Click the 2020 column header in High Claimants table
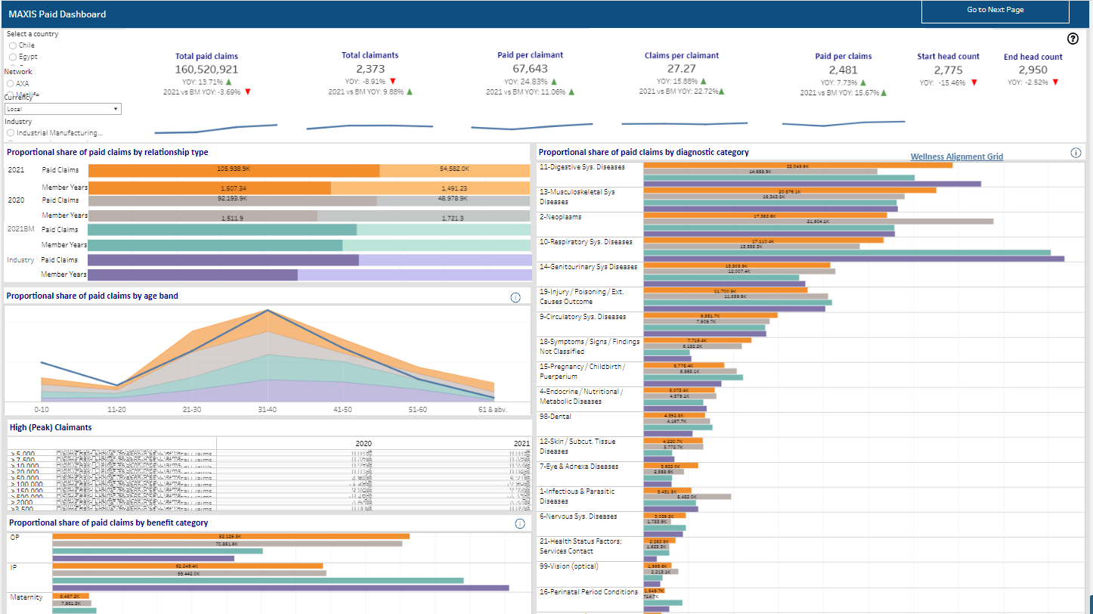The width and height of the screenshot is (1093, 614). click(364, 443)
